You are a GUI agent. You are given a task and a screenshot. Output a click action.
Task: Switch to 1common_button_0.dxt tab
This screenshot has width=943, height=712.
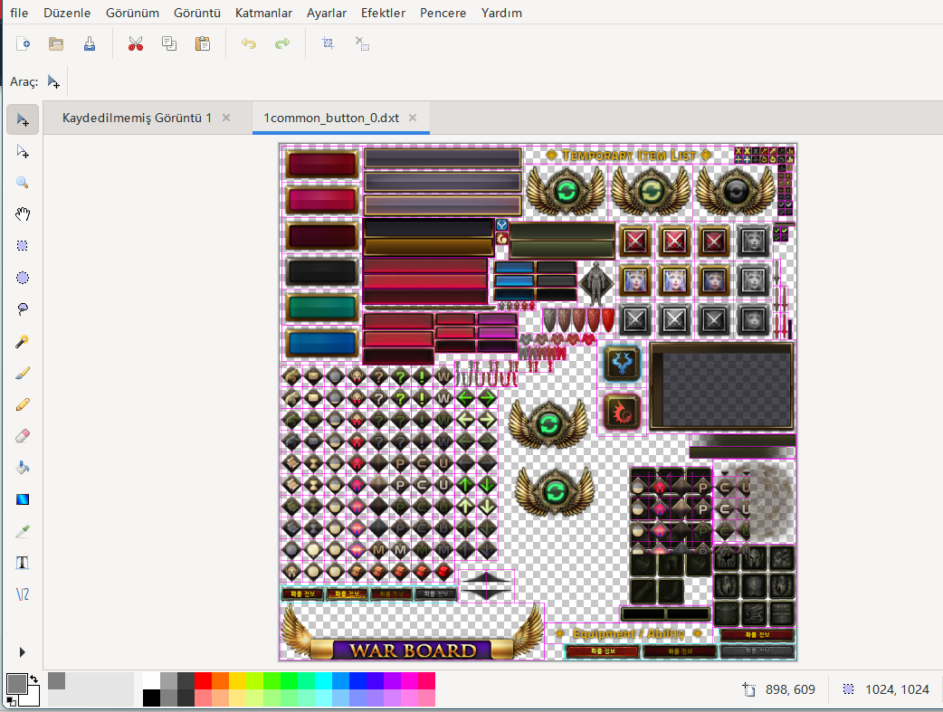(x=331, y=118)
